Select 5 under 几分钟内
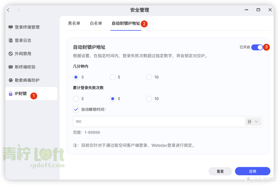This screenshot has height=185, width=279. [x=113, y=77]
